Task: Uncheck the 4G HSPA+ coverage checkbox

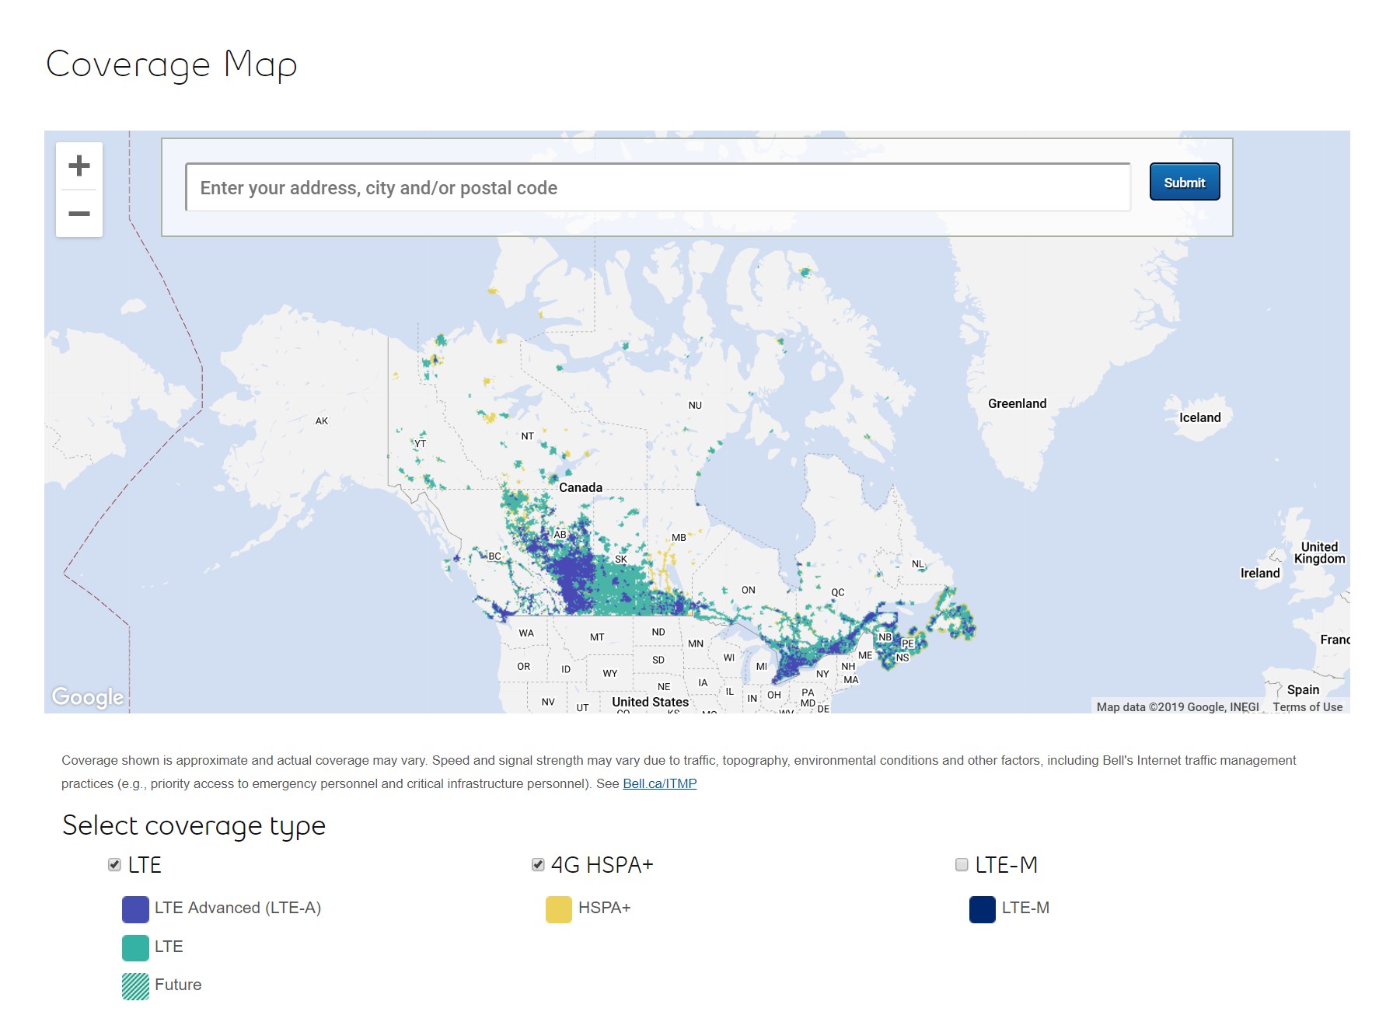Action: click(x=538, y=864)
